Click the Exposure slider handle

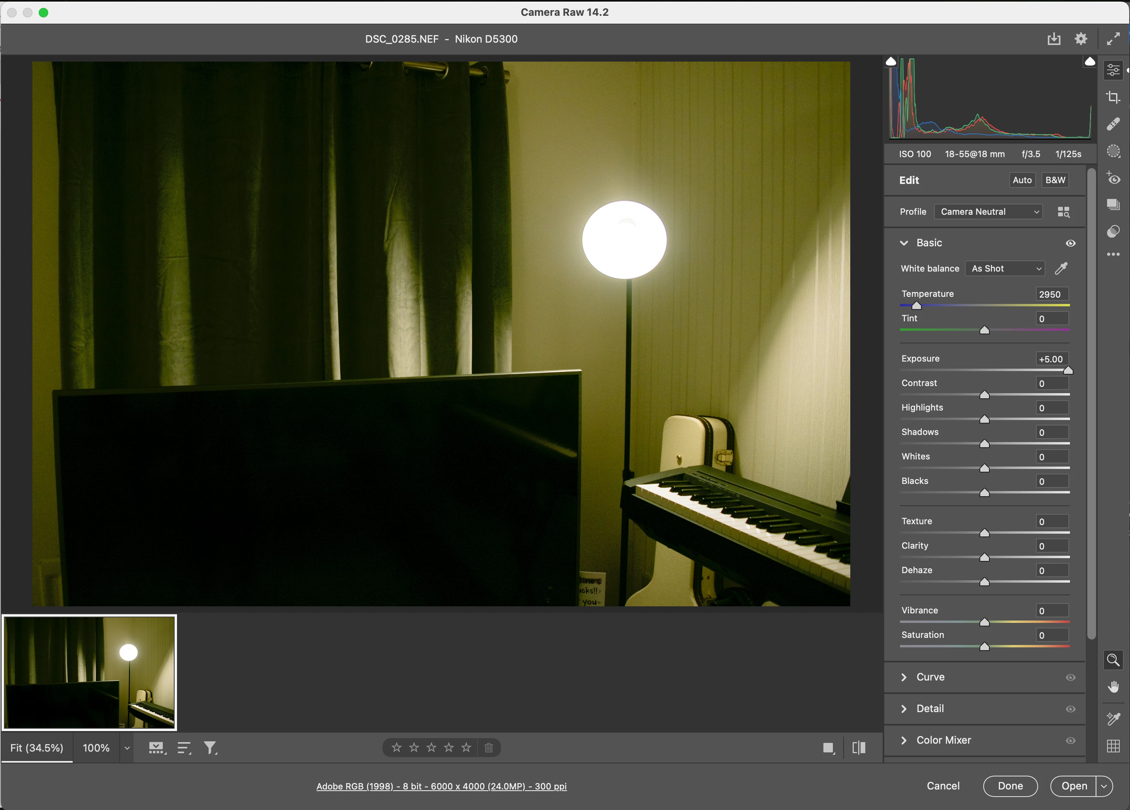point(1068,370)
